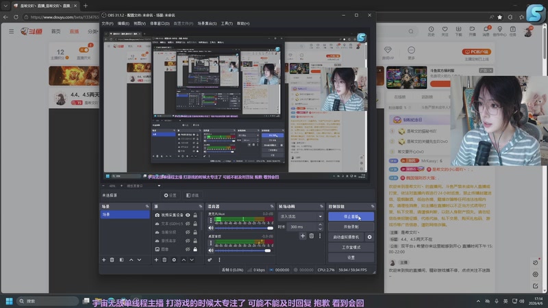548x308 pixels.
Task: Move the selected source down in the sources list
Action: (192, 260)
